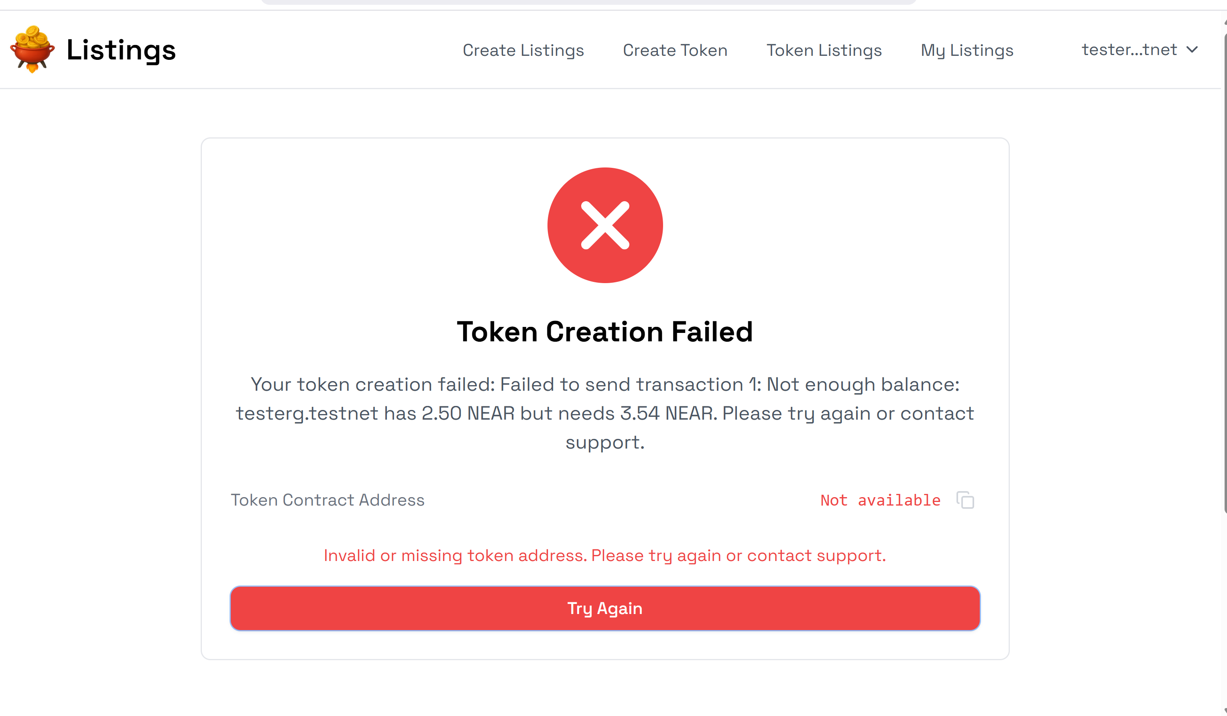This screenshot has height=716, width=1227.
Task: Select the red Not available text
Action: [880, 500]
